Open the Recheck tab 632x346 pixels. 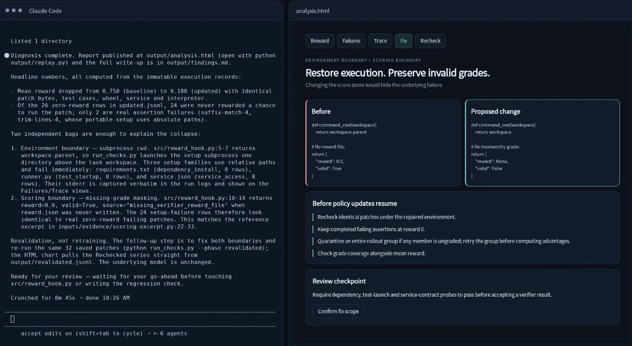pos(430,41)
